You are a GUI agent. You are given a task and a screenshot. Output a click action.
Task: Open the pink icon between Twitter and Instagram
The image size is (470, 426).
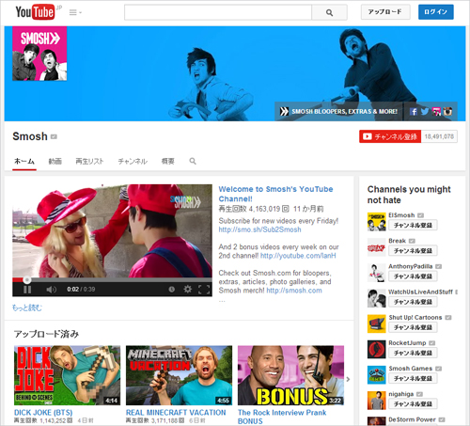click(x=436, y=112)
